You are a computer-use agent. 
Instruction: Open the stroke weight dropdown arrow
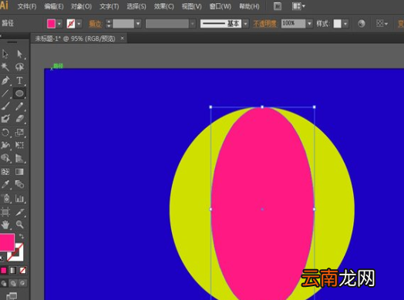point(138,24)
